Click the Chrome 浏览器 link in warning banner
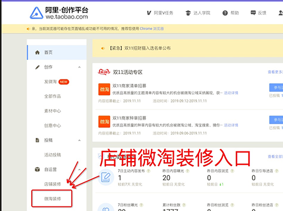This screenshot has height=211, width=283. pyautogui.click(x=152, y=29)
